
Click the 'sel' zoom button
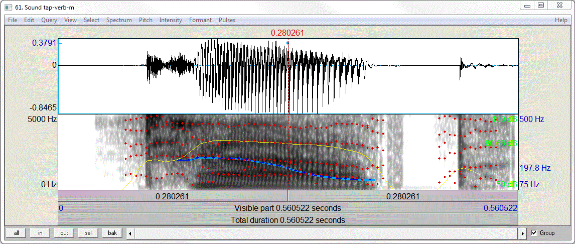88,232
